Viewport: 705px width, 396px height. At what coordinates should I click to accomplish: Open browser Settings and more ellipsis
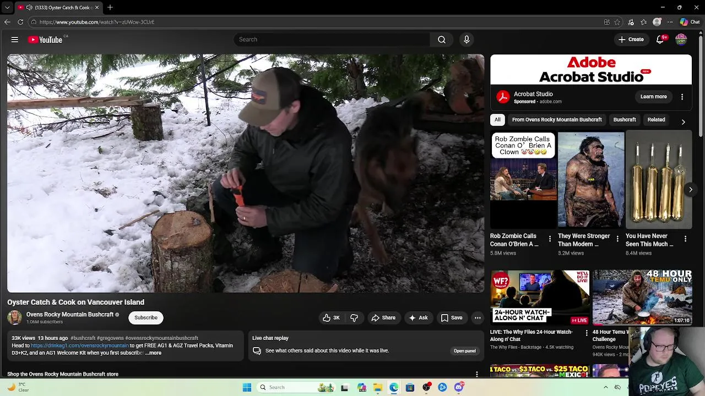coord(670,22)
